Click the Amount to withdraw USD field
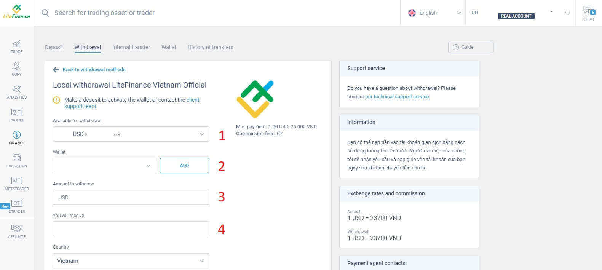602x270 pixels. point(131,197)
